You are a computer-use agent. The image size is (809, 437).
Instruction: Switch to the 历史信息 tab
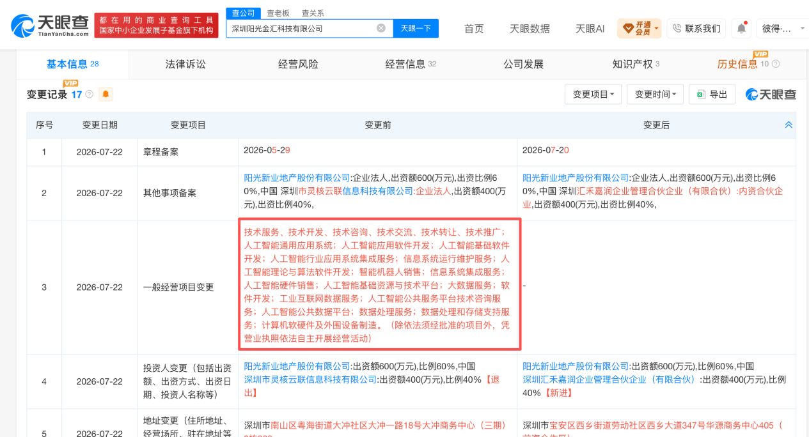(x=737, y=64)
